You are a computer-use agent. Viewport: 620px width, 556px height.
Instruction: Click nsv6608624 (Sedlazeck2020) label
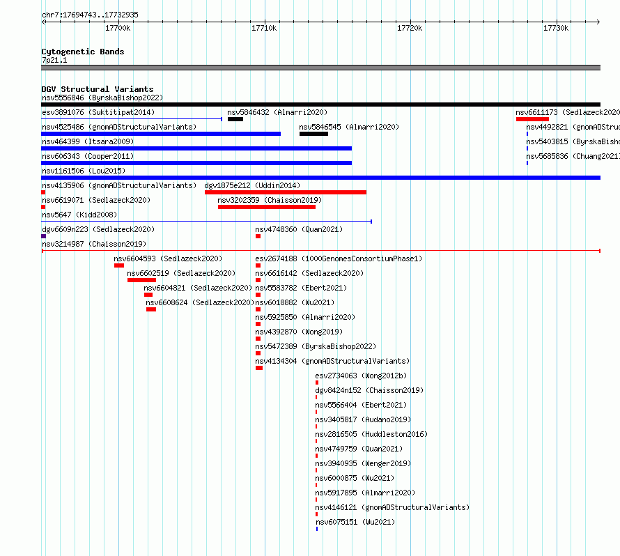200,302
